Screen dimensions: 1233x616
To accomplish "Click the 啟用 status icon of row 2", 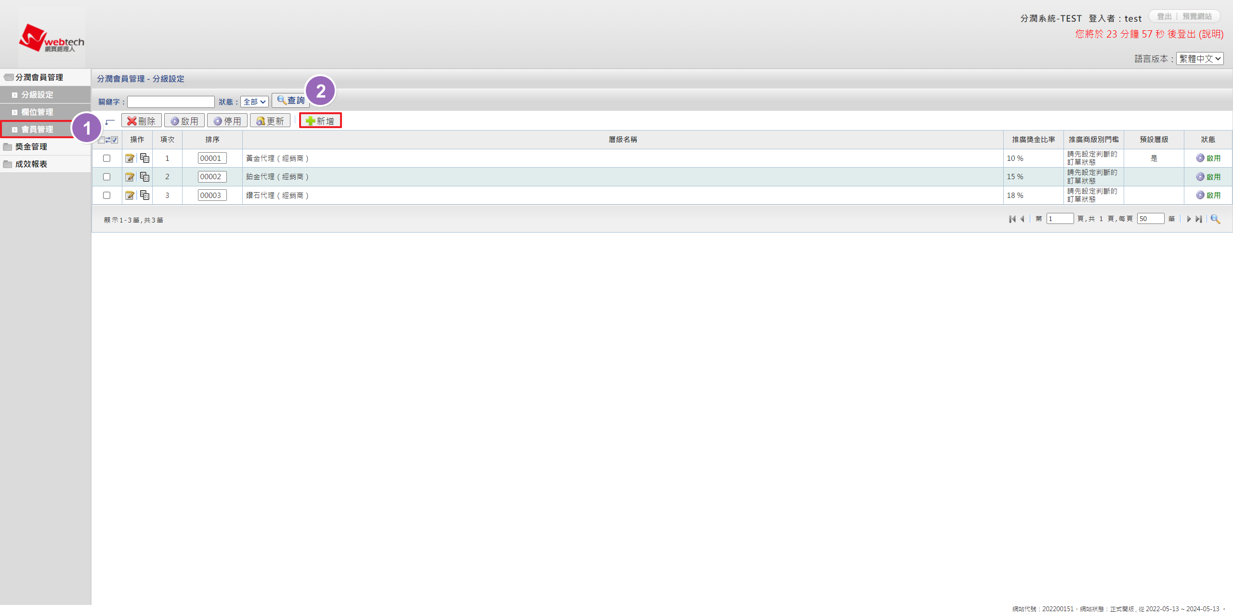I will click(x=1200, y=177).
